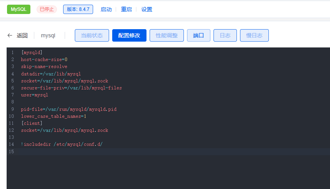Image resolution: width=330 pixels, height=189 pixels.
Task: Click the 版本: 8.4.7 version tag
Action: click(x=78, y=9)
